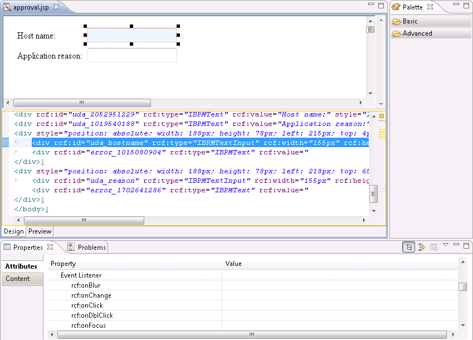This screenshot has height=340, width=473.
Task: Click the yellow marker in the overview ruler
Action: [x=382, y=134]
